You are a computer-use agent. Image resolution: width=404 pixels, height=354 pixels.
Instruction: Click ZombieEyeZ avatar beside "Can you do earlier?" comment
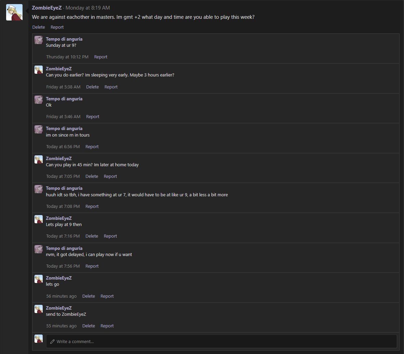click(39, 70)
